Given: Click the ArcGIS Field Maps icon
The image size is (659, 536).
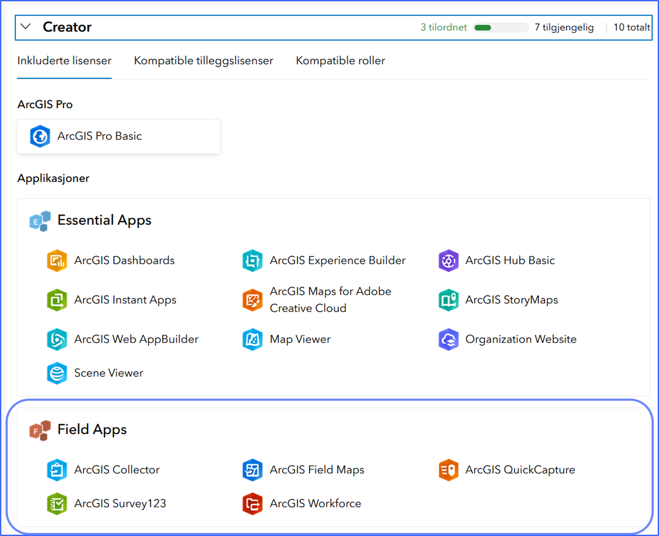Looking at the screenshot, I should point(253,470).
